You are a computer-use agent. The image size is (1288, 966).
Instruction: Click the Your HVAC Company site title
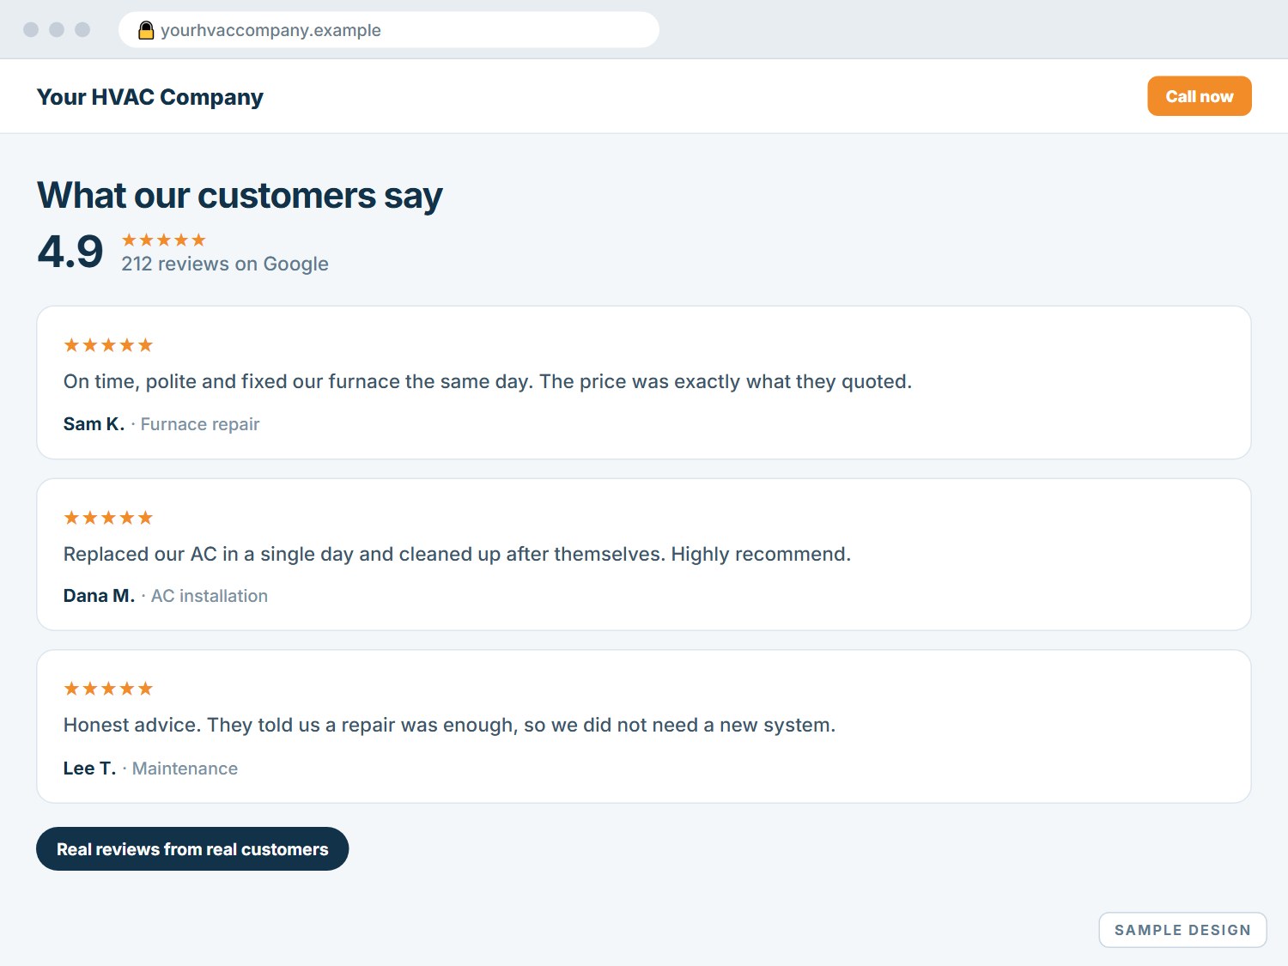(150, 97)
